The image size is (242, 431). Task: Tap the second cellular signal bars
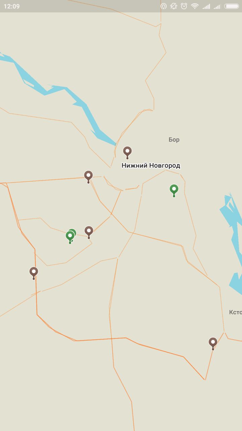[x=217, y=6]
